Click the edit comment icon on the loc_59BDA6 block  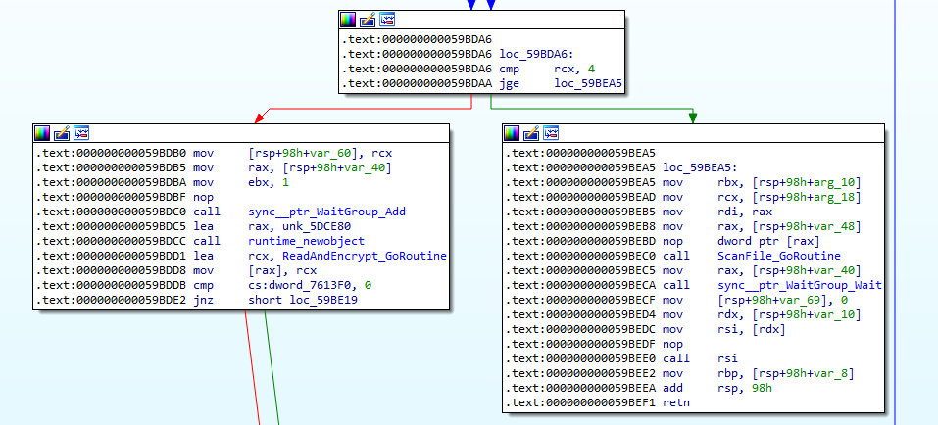pos(368,19)
